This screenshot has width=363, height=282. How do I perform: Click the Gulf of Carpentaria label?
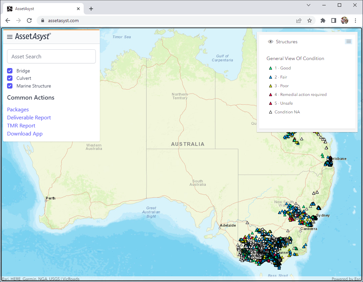click(x=222, y=58)
